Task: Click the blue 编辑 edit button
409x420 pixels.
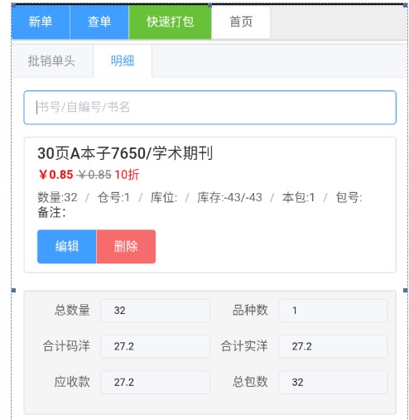Action: [67, 246]
